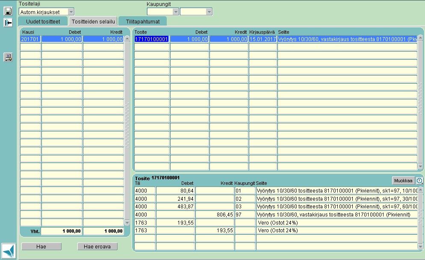Image resolution: width=425 pixels, height=260 pixels.
Task: Click the exit arrow icon in sidebar
Action: pos(8,23)
